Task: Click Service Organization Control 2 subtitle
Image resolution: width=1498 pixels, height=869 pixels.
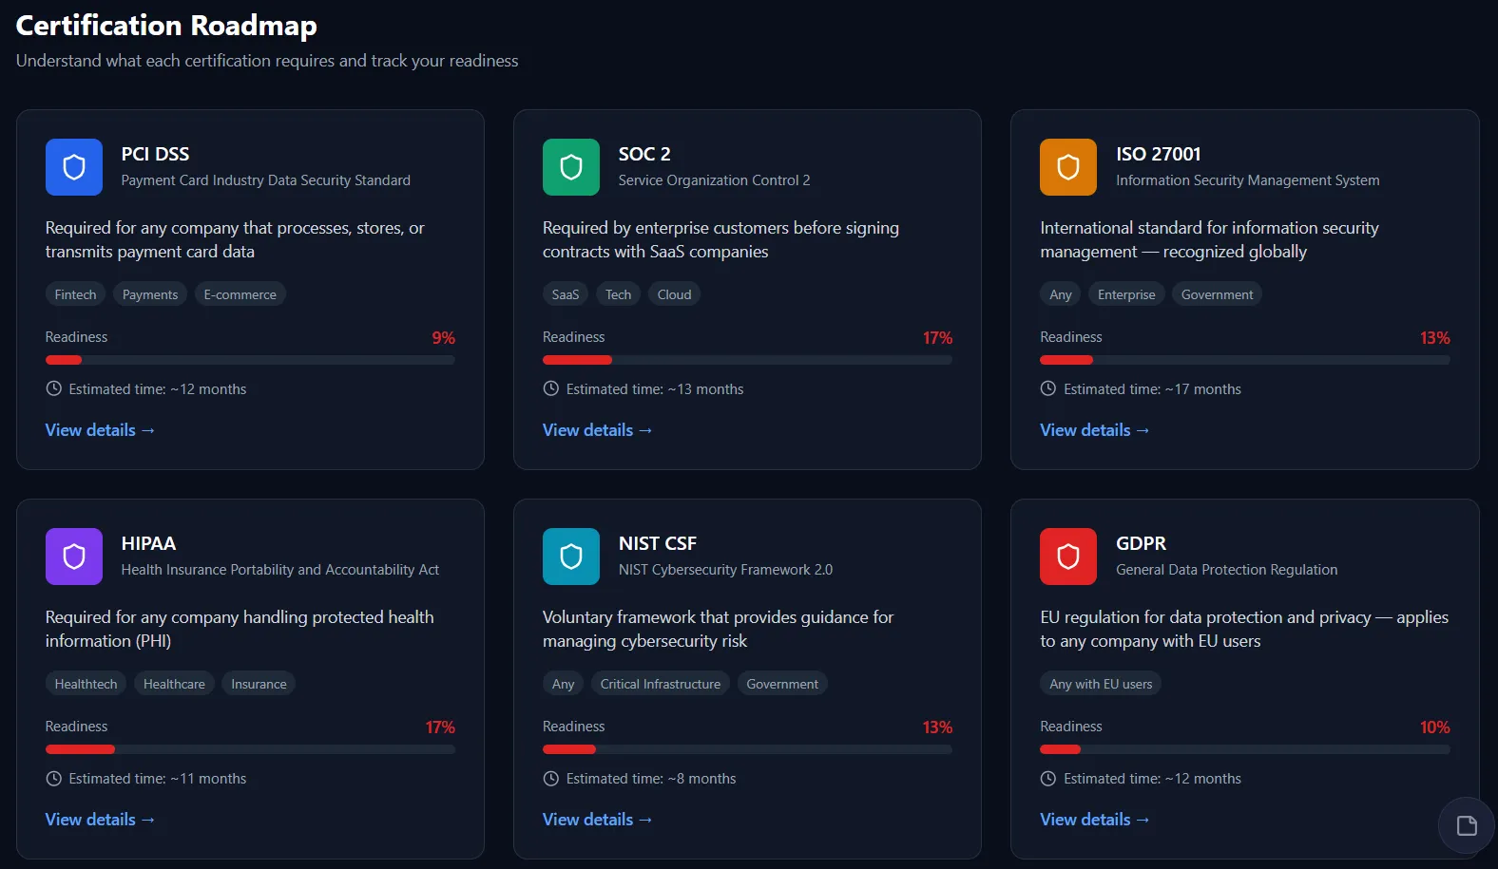Action: coord(714,180)
